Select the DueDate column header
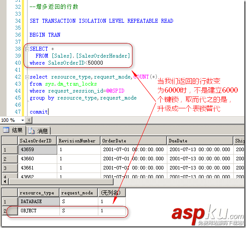 [x=200, y=141]
